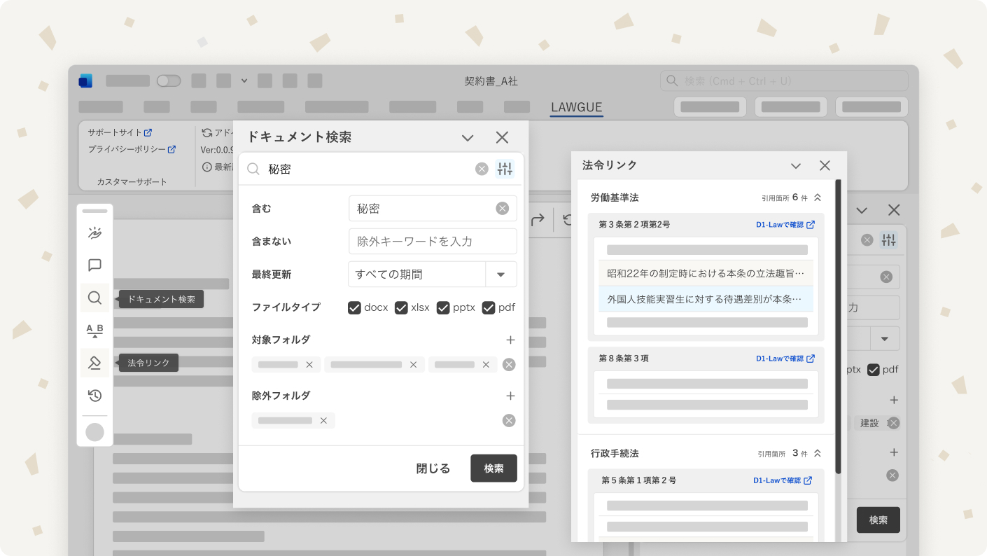Collapse the 行政手続法 section
Image resolution: width=987 pixels, height=556 pixels.
pos(817,454)
